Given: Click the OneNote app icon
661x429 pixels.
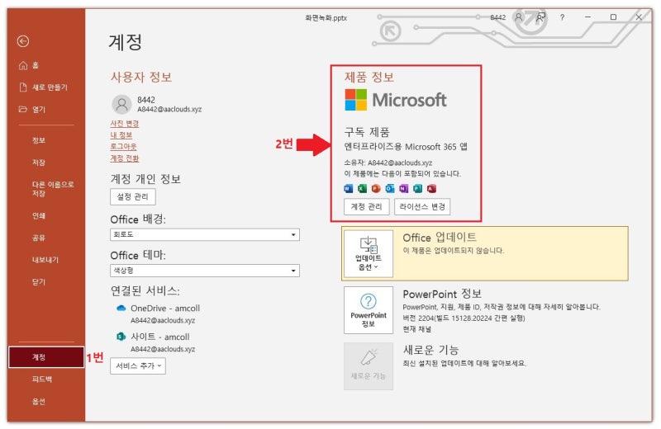Looking at the screenshot, I should click(x=404, y=189).
